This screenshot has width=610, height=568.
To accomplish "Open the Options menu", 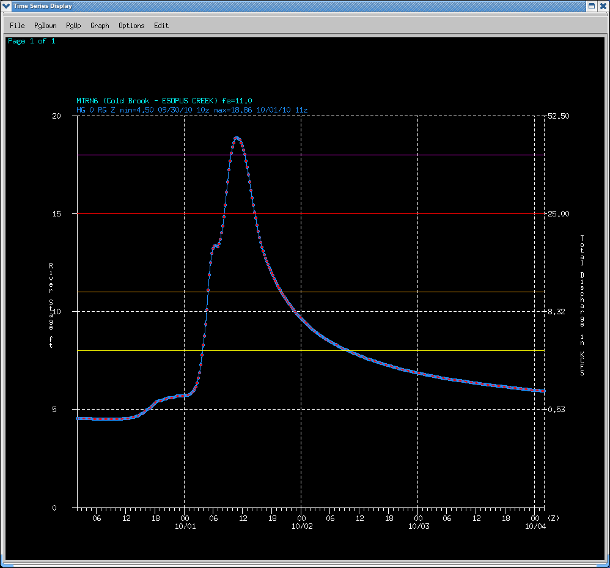I will pyautogui.click(x=131, y=26).
